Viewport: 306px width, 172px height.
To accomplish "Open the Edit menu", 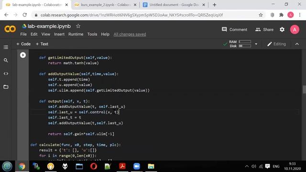I will 34,34.
